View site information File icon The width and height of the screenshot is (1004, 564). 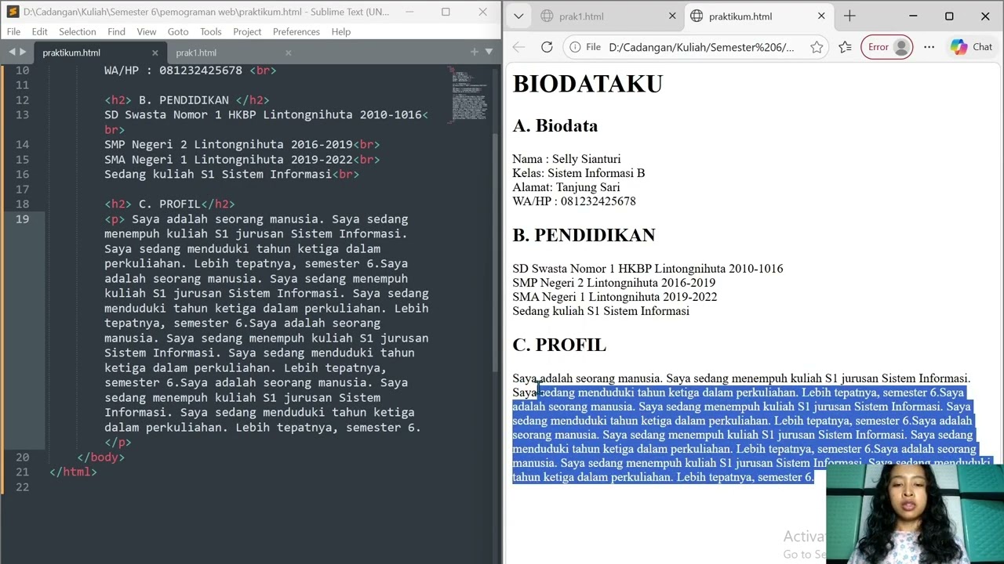pyautogui.click(x=584, y=47)
